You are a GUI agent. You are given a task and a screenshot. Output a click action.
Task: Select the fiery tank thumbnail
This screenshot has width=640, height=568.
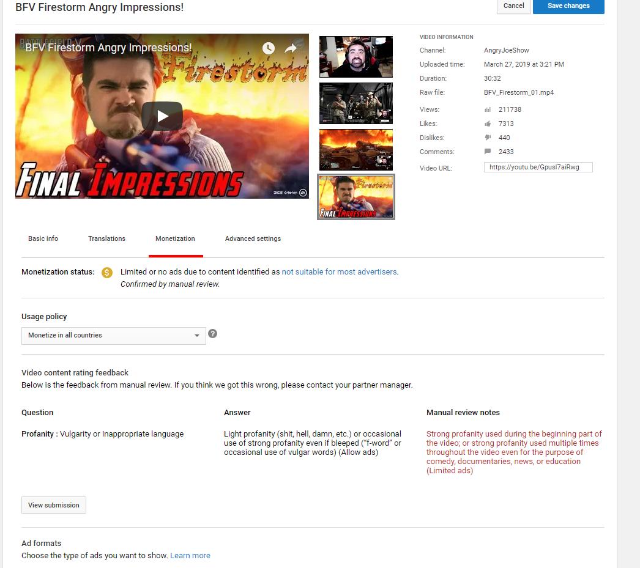356,150
